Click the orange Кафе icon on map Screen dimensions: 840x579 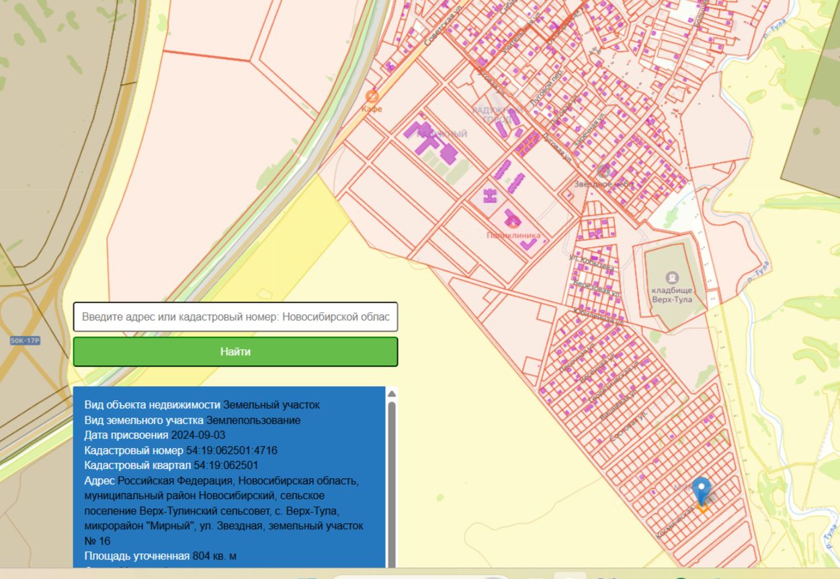[x=371, y=97]
